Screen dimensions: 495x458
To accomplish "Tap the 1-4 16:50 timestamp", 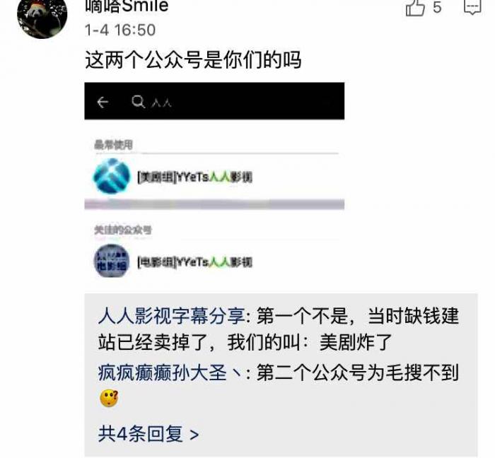I will coord(120,30).
